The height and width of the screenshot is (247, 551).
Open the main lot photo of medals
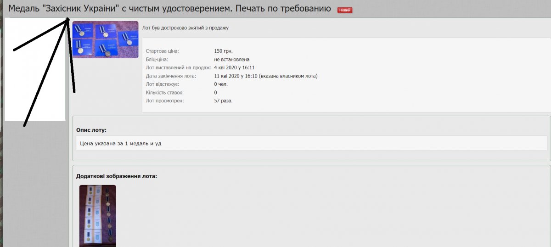105,39
